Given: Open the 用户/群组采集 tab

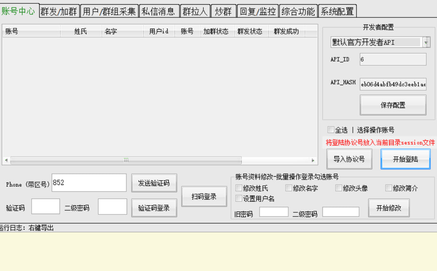Looking at the screenshot, I should (109, 11).
